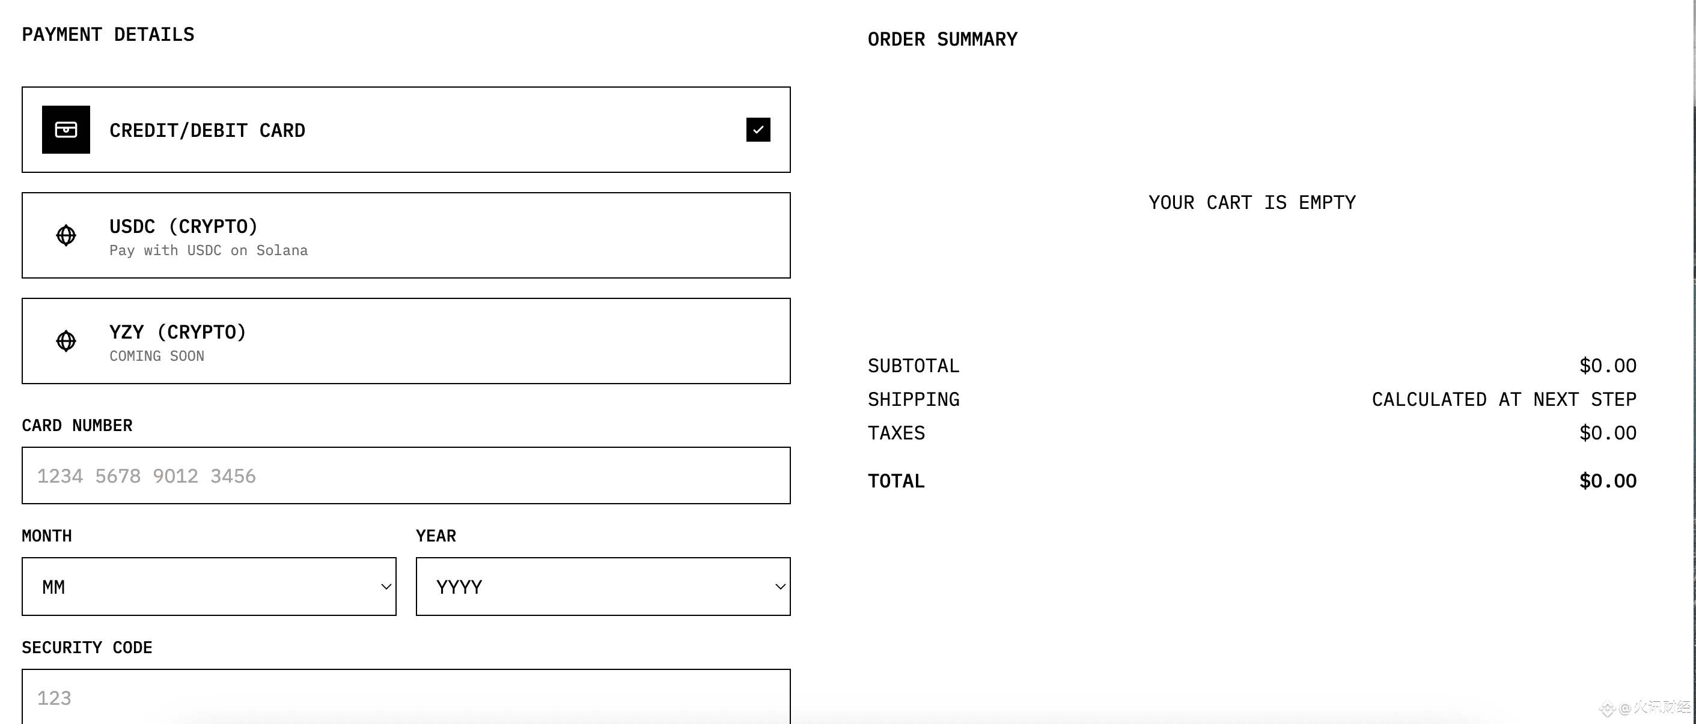
Task: Open the Month MM dropdown
Action: (209, 587)
